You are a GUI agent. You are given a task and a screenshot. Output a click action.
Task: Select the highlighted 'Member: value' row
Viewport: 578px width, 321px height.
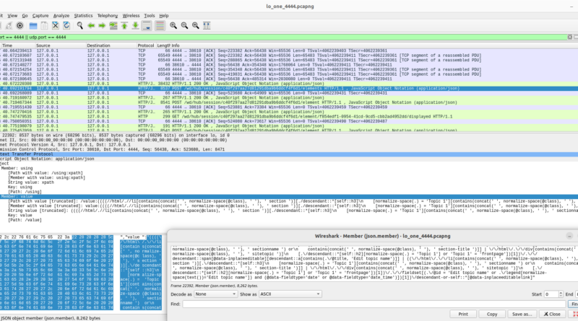coord(289,197)
